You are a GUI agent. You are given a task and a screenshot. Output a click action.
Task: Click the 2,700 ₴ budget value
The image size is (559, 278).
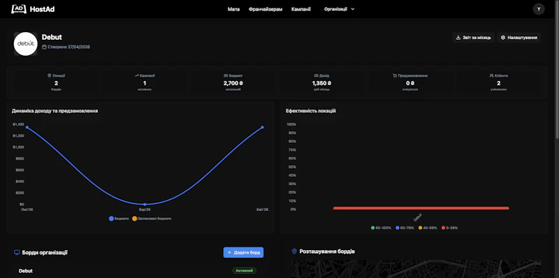pyautogui.click(x=233, y=83)
